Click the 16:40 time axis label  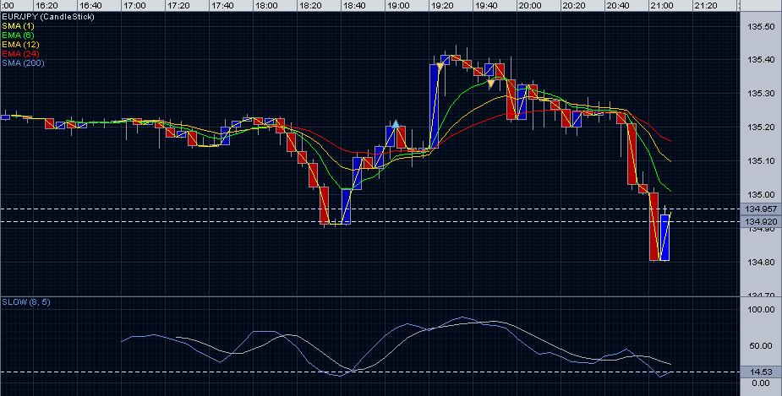pyautogui.click(x=90, y=5)
